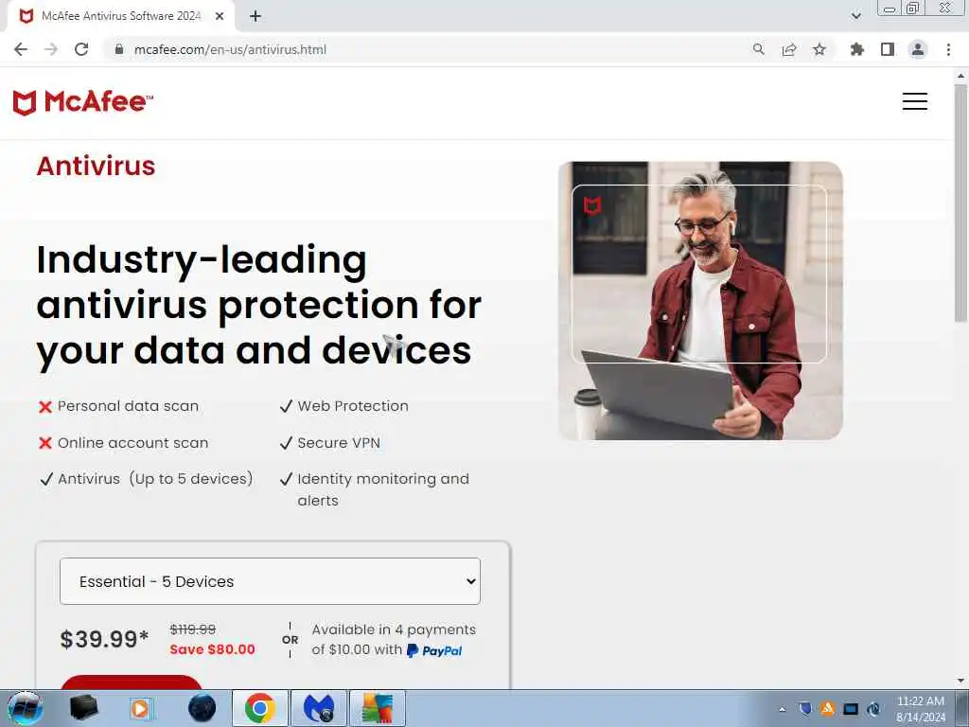Click the zoom magnifier icon in address bar
969x727 pixels.
tap(758, 49)
